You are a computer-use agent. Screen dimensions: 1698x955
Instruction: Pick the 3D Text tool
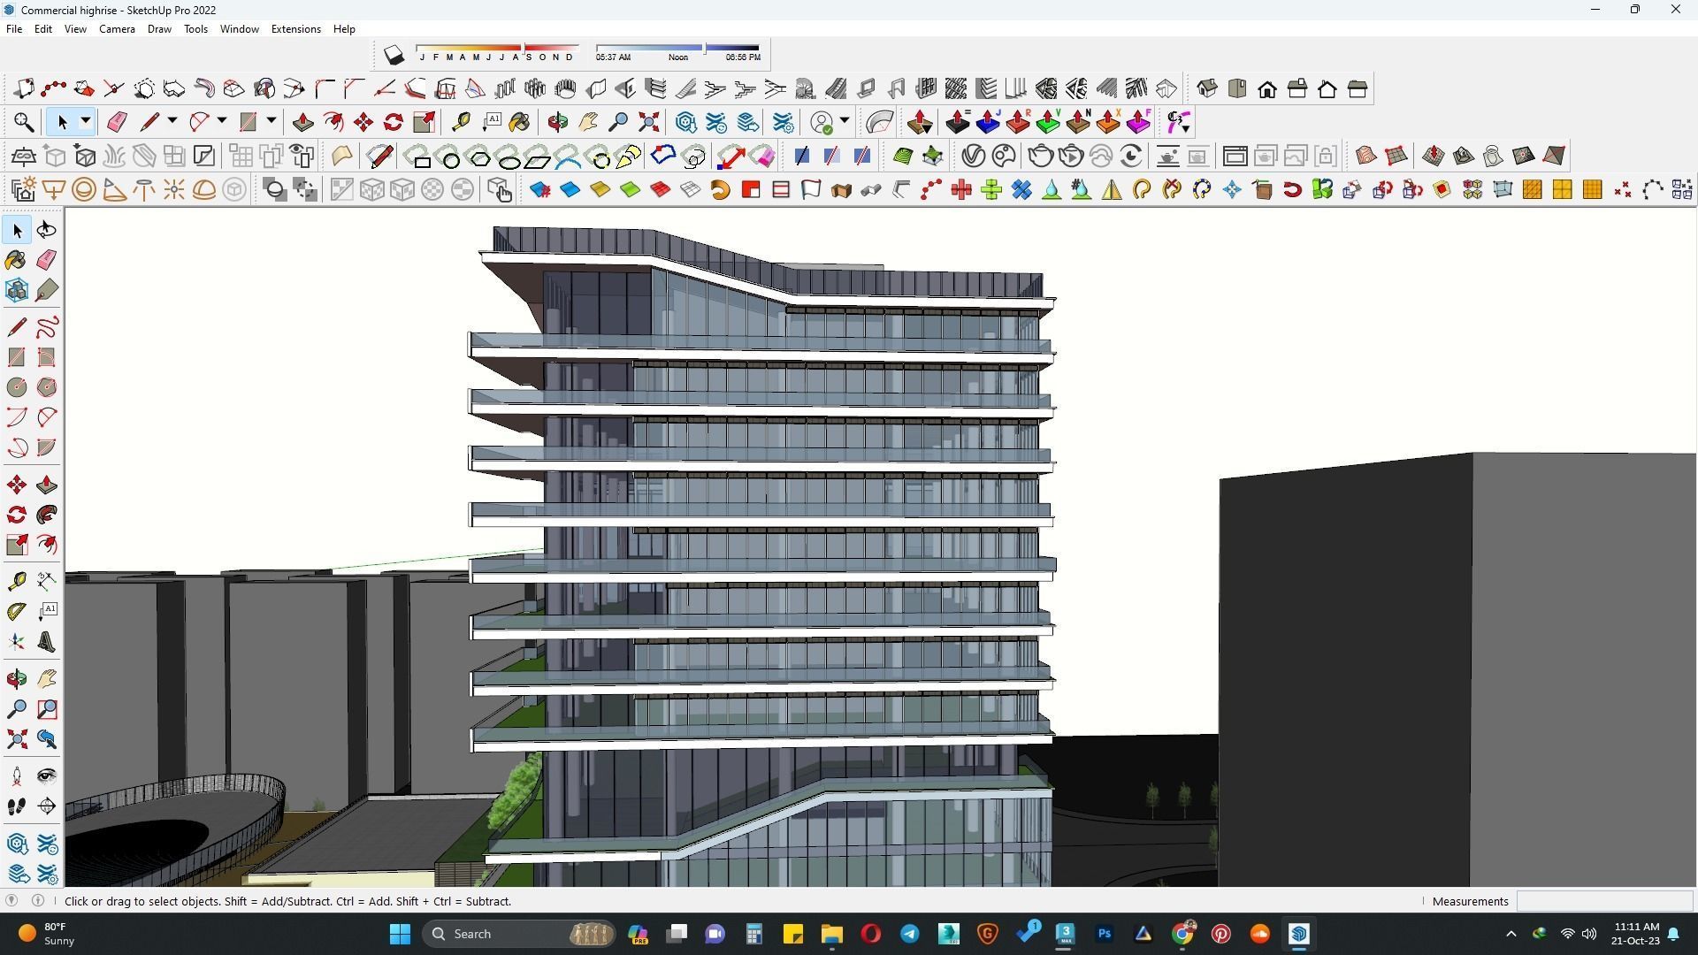[x=47, y=642]
